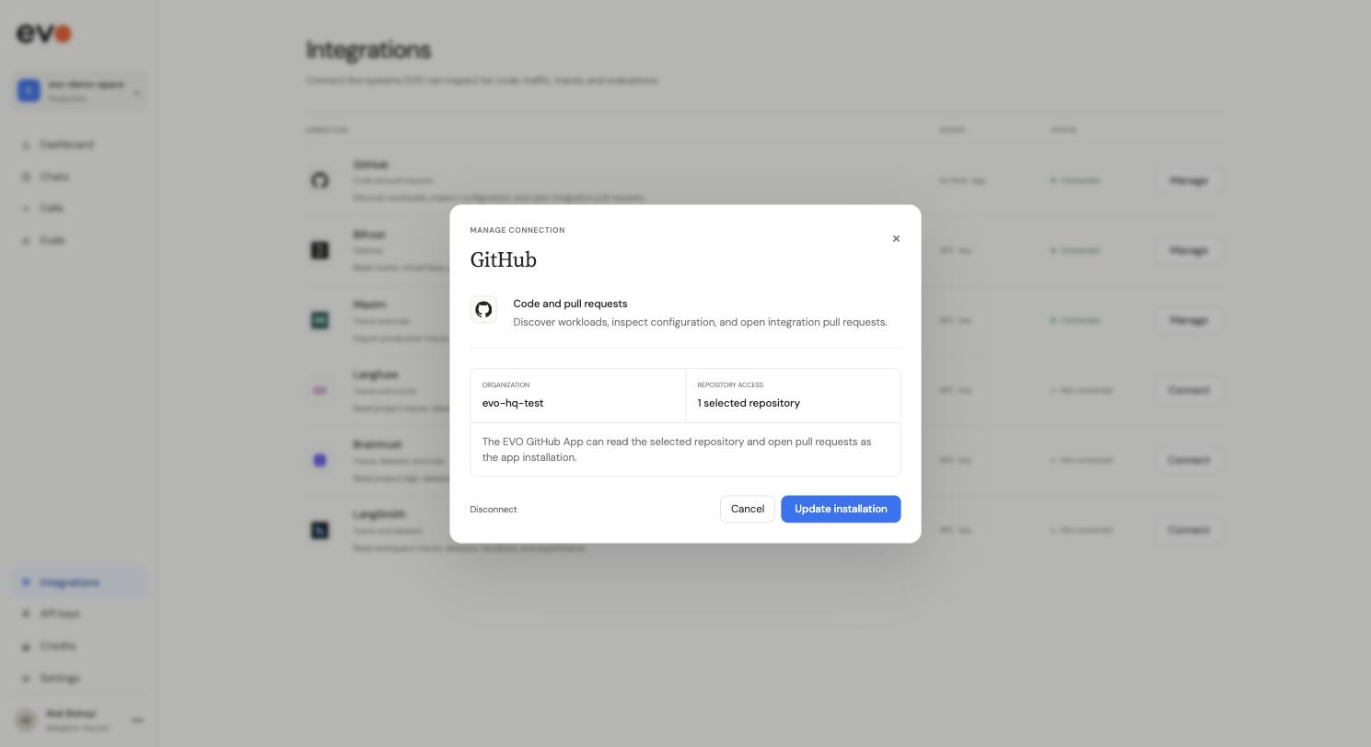Close the Manage Connection dialog

(x=896, y=239)
